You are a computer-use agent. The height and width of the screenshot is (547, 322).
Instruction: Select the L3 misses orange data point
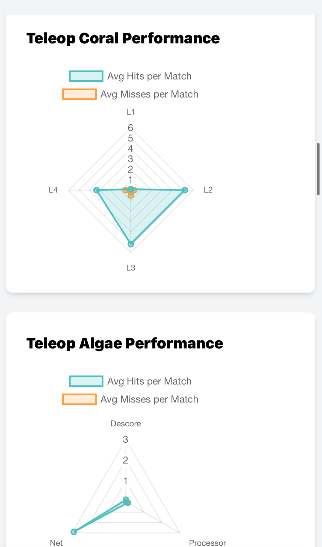click(131, 195)
